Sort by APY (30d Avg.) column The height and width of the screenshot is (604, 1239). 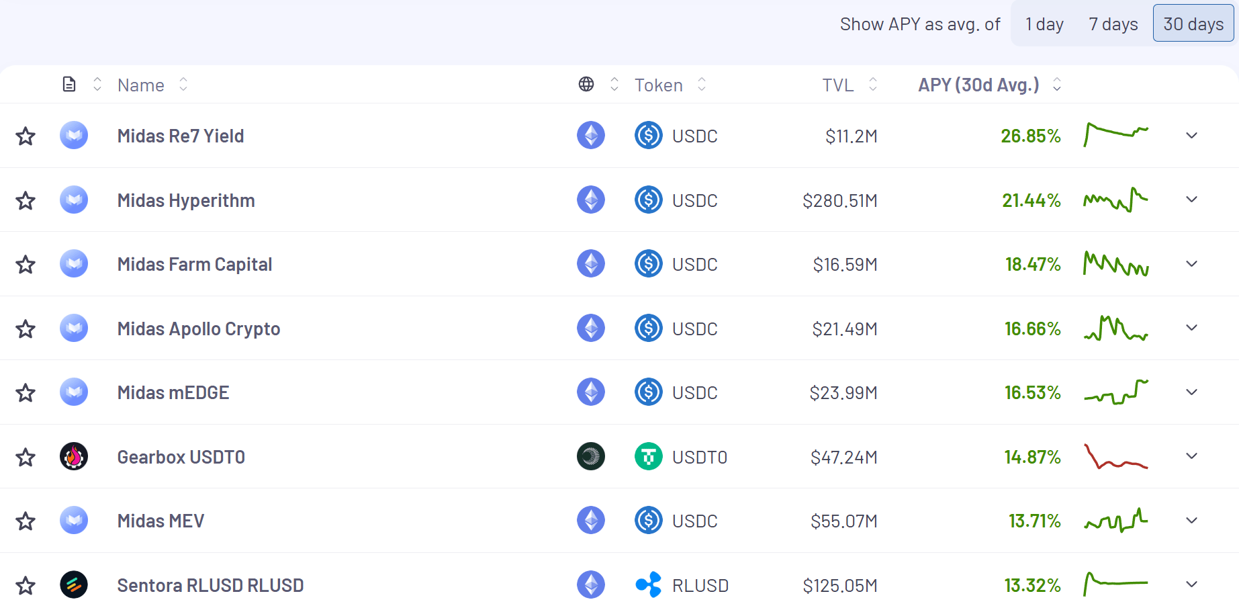click(x=978, y=85)
